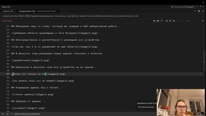
Task: Toggle regex mode in search bar
Action: pyautogui.click(x=162, y=21)
